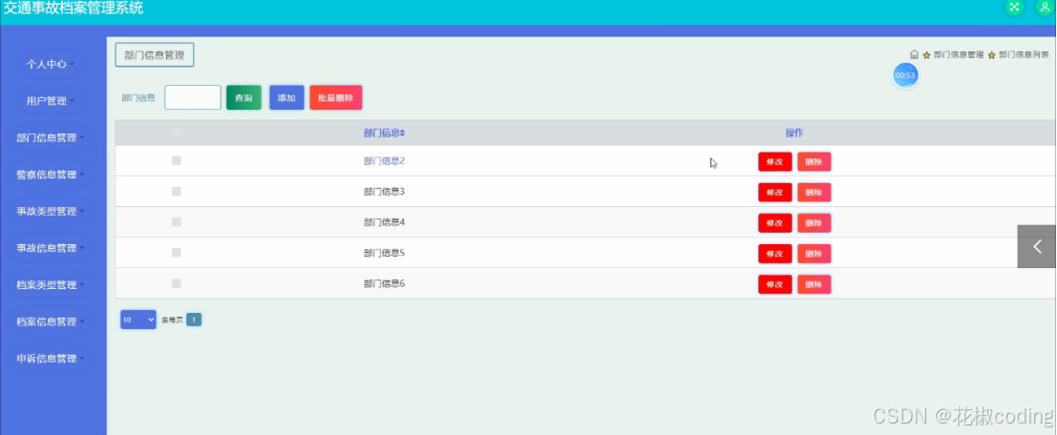The image size is (1057, 435).
Task: Check the checkbox for 部门信息2 row
Action: pos(177,161)
